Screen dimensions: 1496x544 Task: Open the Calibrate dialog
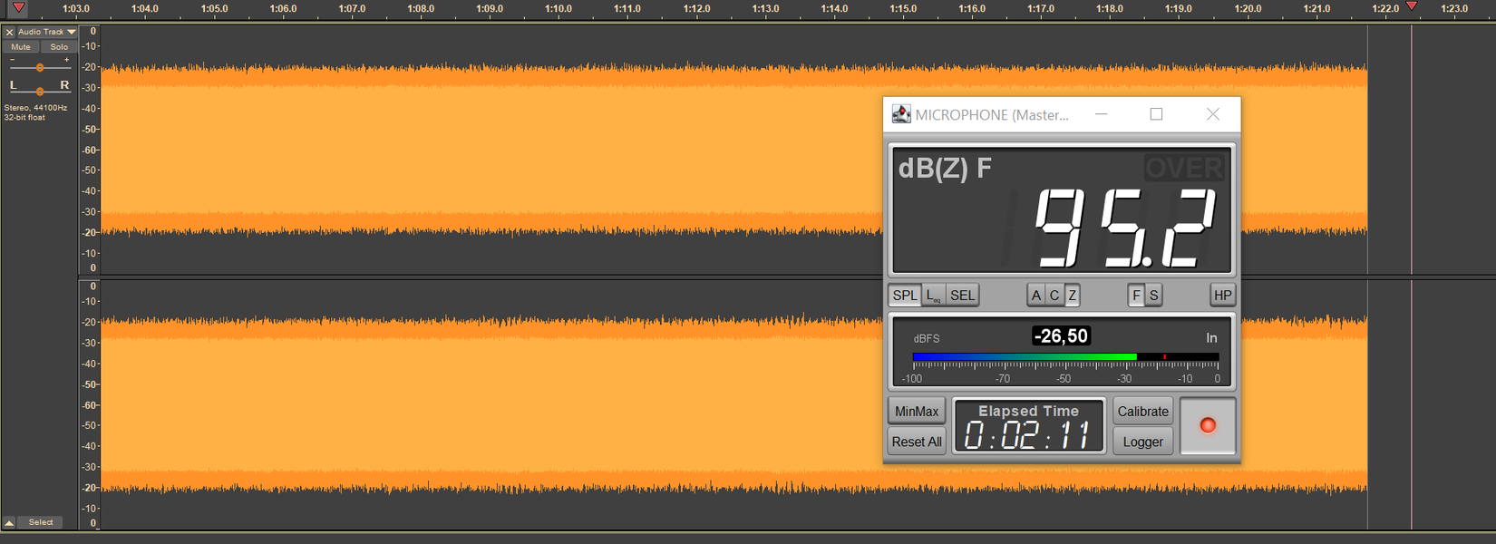[1142, 412]
